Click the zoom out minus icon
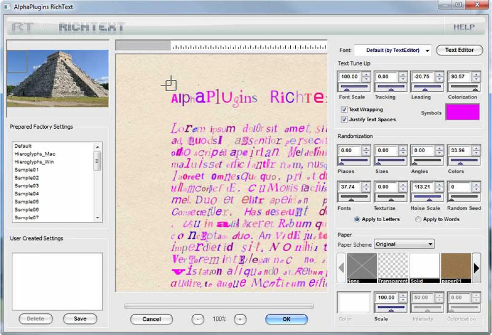Viewport: 492px width, 335px height. [x=198, y=319]
